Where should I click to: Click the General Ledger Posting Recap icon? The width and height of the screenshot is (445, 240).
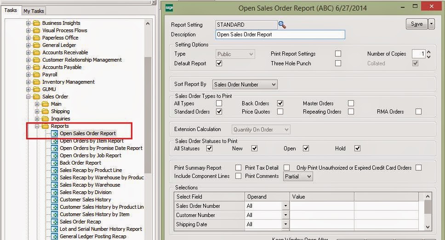click(x=55, y=237)
